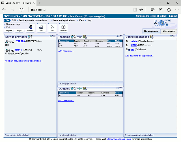Screen dimensions: 181x142
Task: Open the HTTP server user link
Action: click(134, 45)
